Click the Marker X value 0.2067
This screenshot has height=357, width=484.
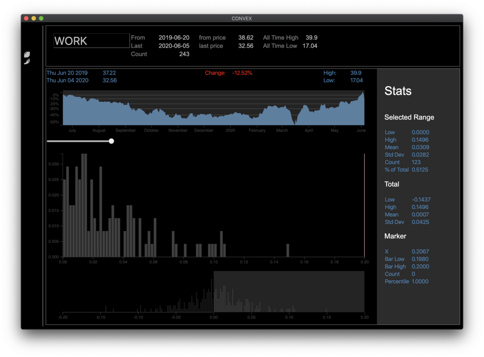click(420, 252)
